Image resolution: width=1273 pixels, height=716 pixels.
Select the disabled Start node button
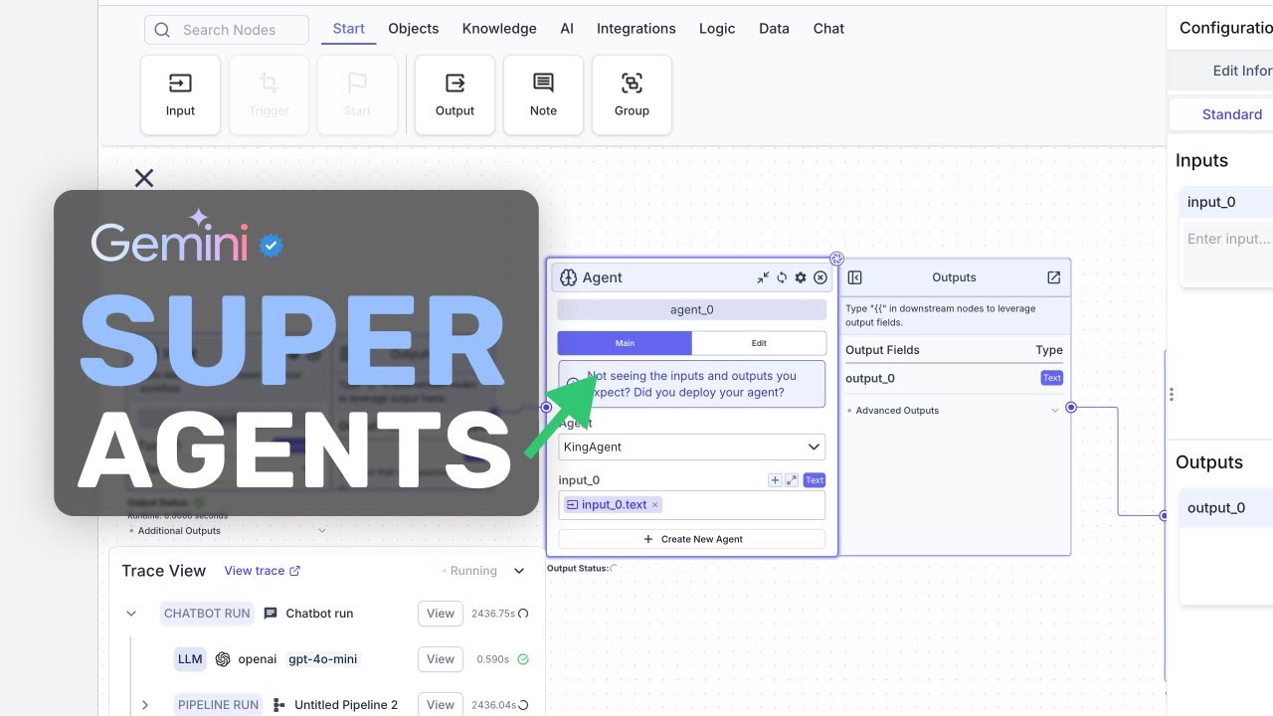click(357, 94)
